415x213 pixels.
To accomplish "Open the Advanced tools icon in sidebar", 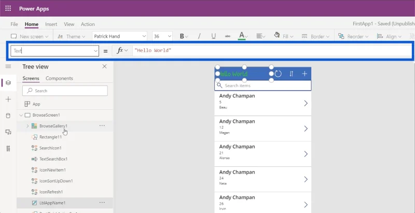I will [8, 148].
